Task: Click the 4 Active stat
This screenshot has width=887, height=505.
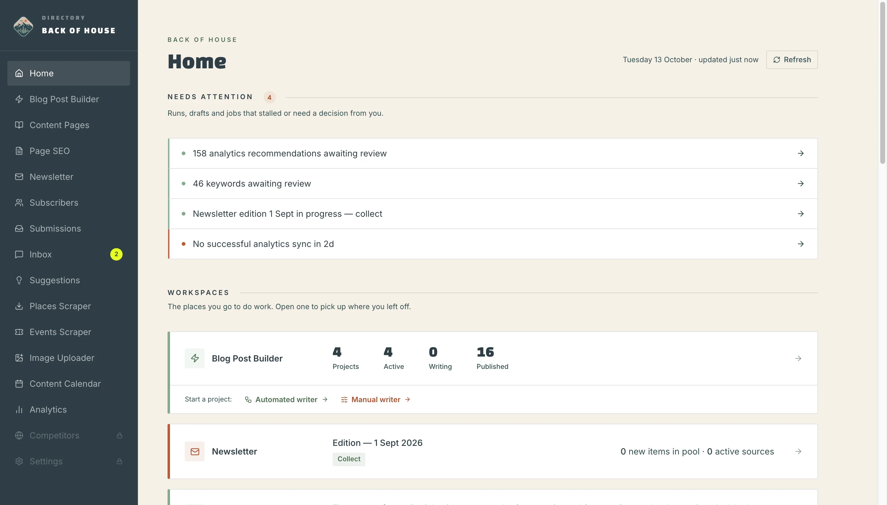Action: tap(393, 358)
